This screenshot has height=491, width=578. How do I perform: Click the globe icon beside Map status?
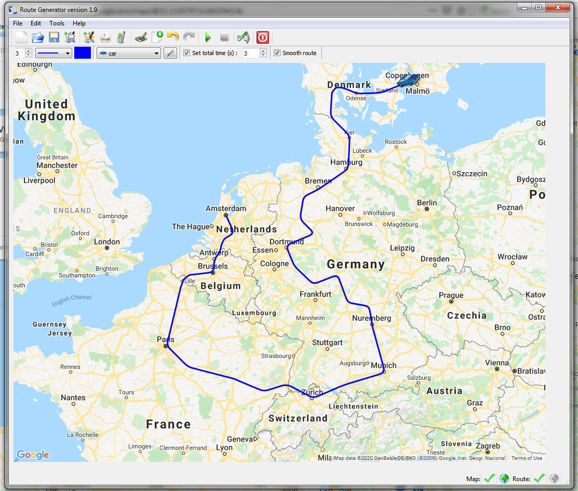click(504, 479)
